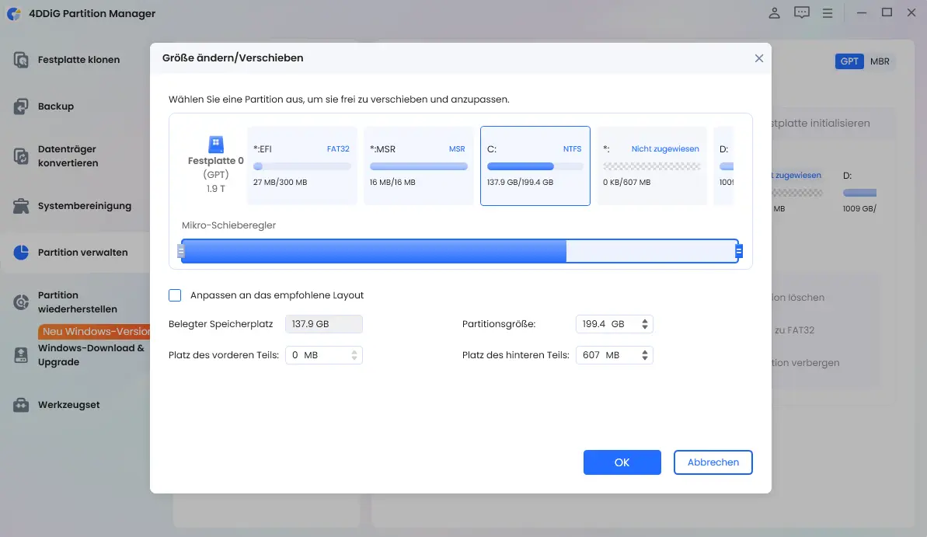927x537 pixels.
Task: Select the *:MSR partition card
Action: pos(419,166)
